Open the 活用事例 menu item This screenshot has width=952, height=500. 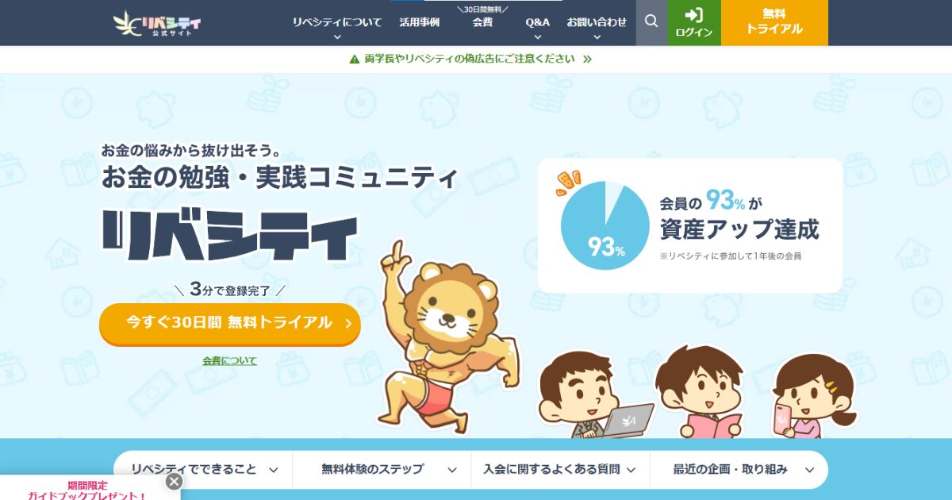[x=420, y=22]
